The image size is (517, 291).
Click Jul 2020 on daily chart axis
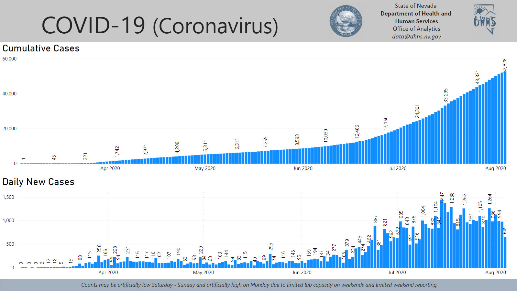tap(397, 273)
